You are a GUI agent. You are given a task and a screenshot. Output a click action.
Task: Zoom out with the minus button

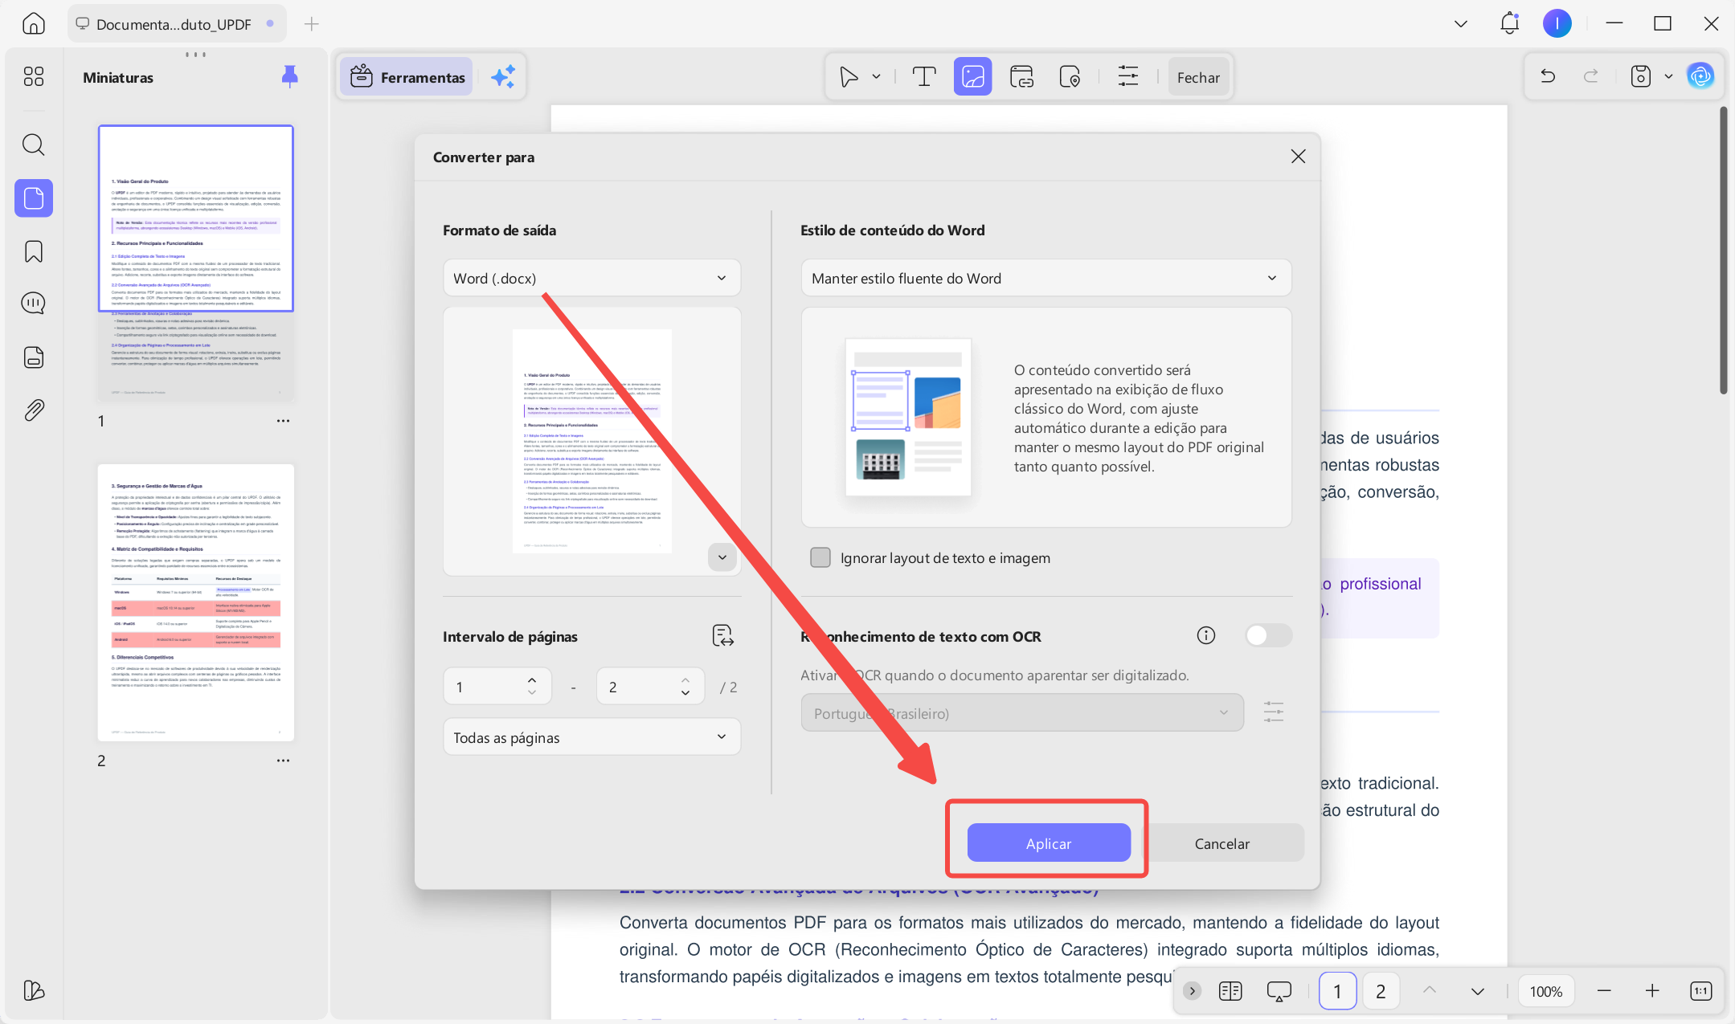[1604, 991]
